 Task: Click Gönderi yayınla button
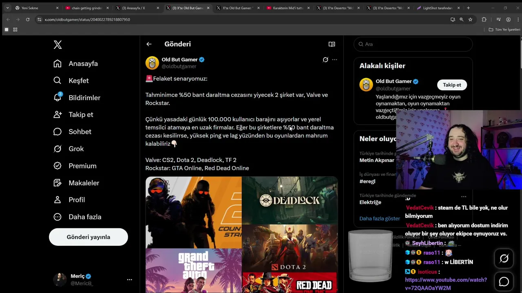pos(88,237)
